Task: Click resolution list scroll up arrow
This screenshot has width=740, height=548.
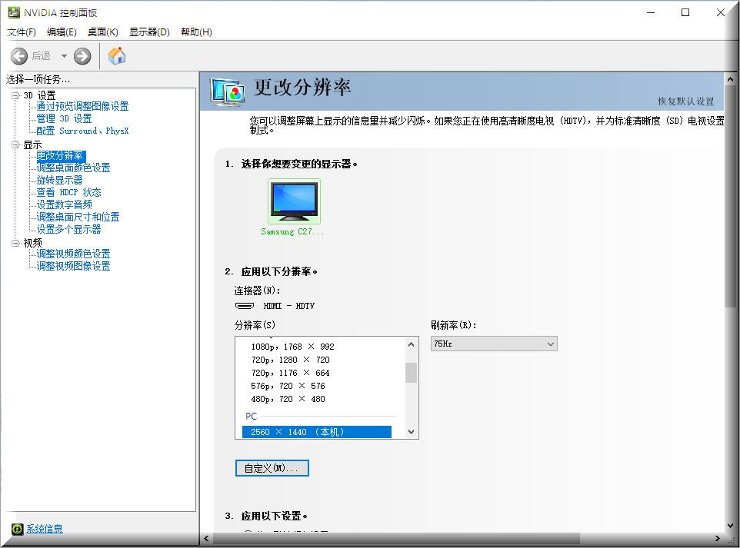Action: [411, 345]
